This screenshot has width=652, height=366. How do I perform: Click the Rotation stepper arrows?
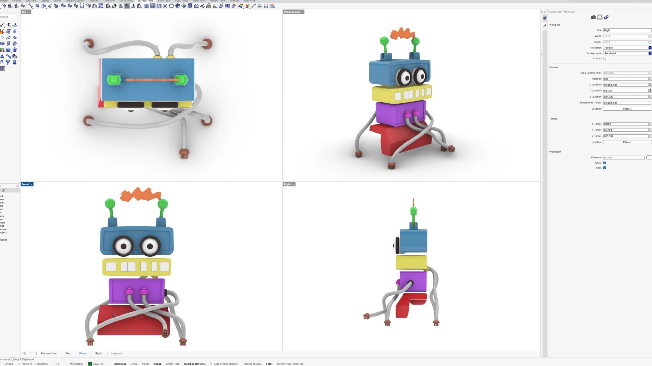(x=650, y=79)
